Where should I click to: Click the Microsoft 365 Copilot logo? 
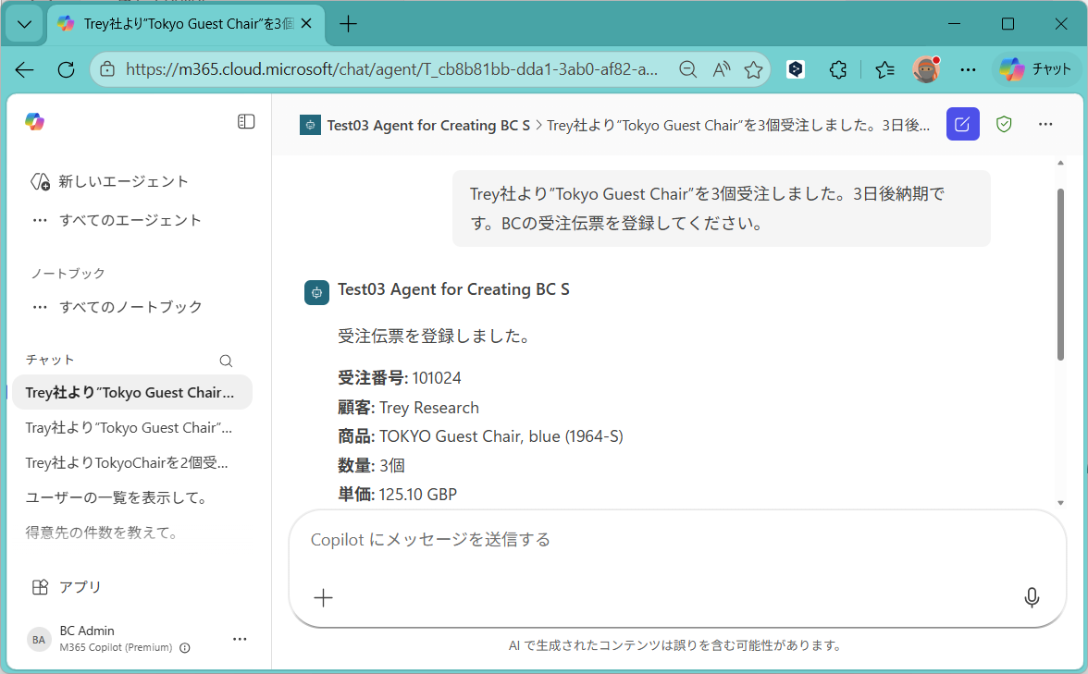click(35, 122)
